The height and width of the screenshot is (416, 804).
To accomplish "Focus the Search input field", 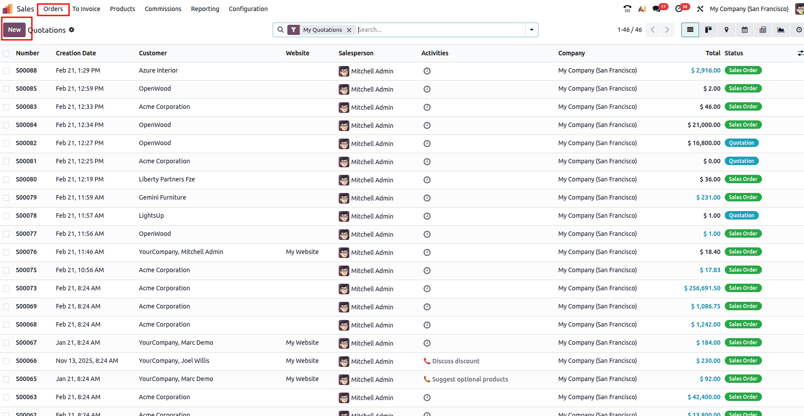I will (441, 30).
